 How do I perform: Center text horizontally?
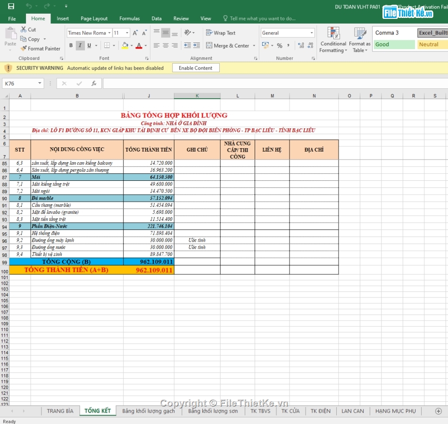(166, 45)
